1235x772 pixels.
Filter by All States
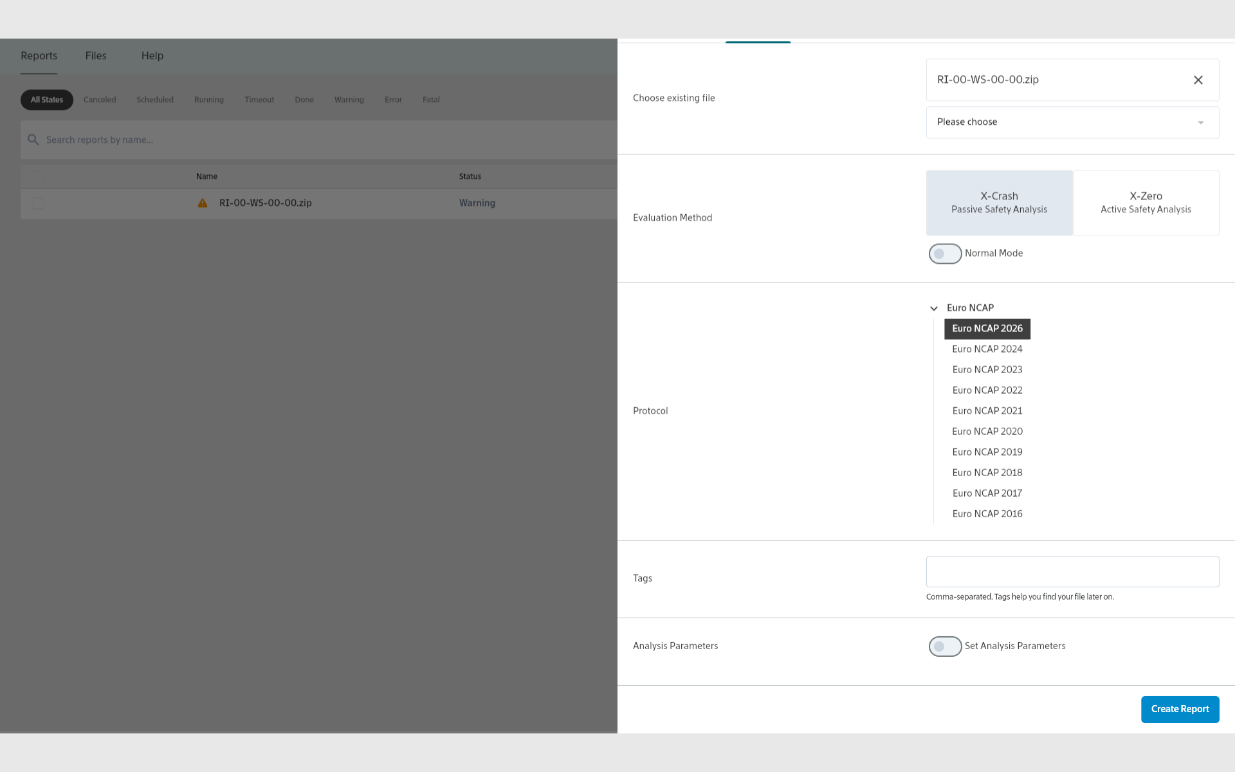[47, 100]
